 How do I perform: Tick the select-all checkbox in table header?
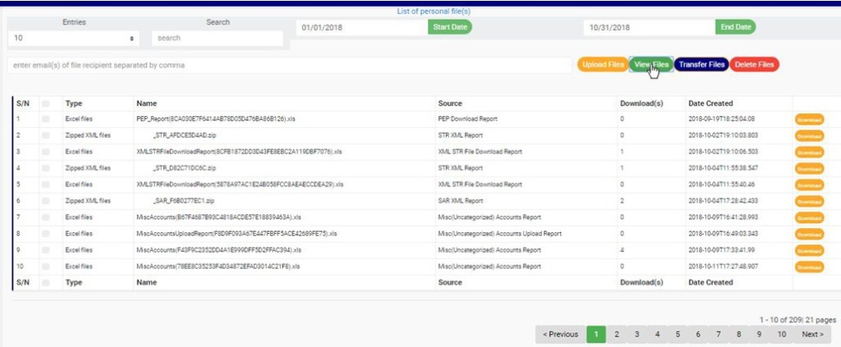46,104
